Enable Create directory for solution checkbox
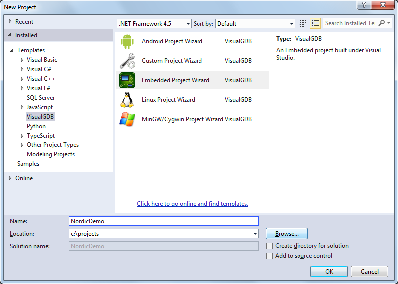Screen dimensions: 398x284 click(x=269, y=246)
